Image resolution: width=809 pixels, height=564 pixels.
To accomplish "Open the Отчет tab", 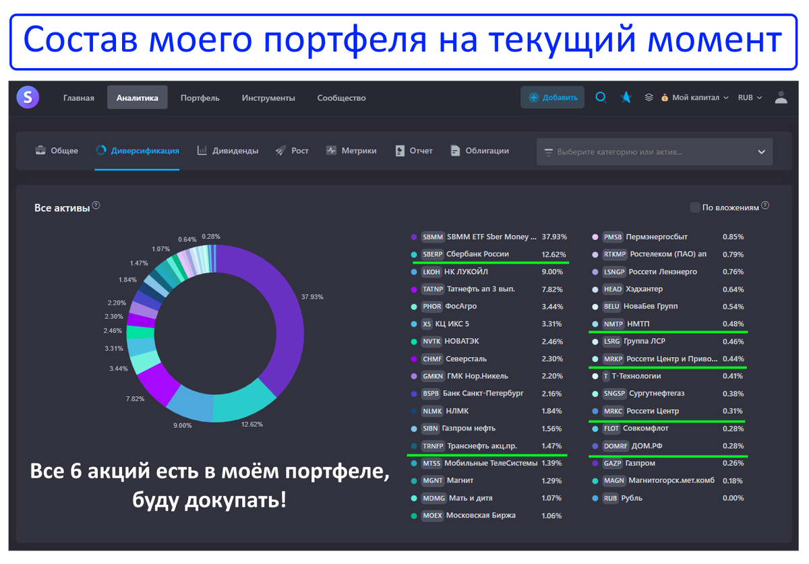I will 414,151.
